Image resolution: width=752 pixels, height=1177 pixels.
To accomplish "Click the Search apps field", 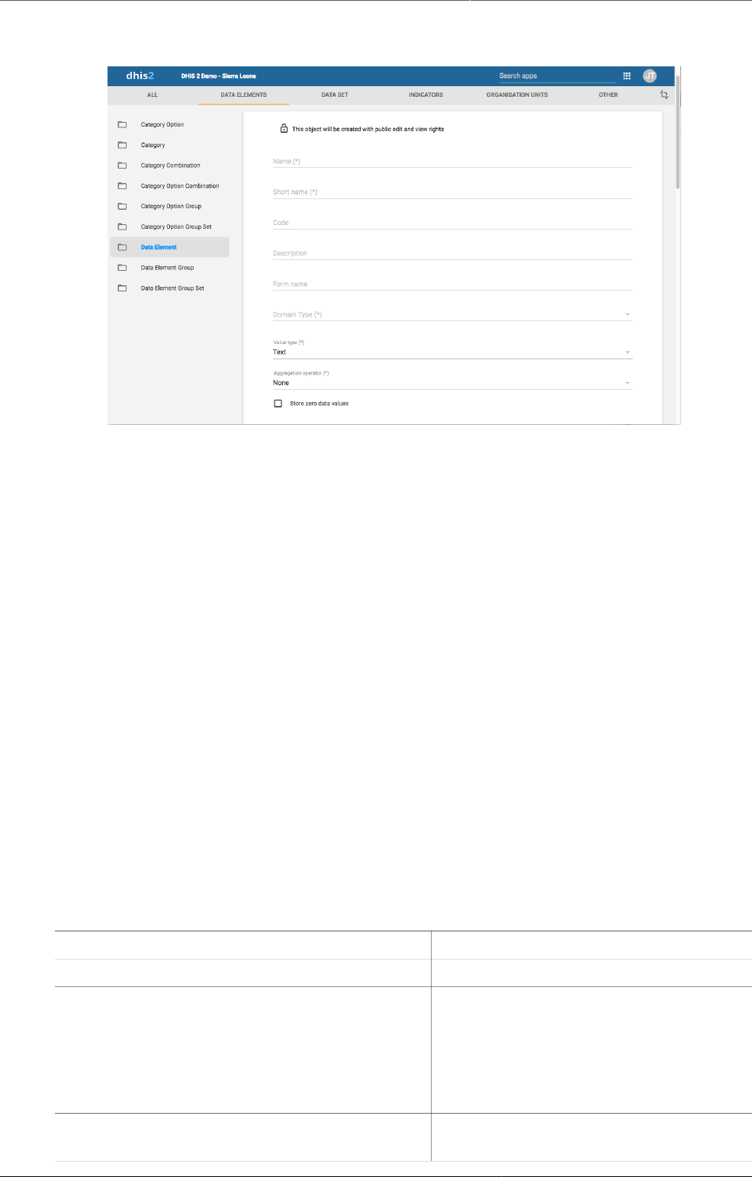I will 557,76.
